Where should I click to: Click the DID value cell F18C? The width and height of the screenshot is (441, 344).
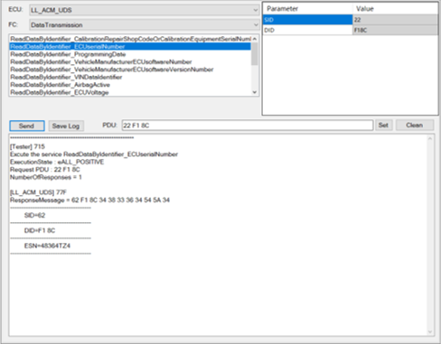coord(395,30)
